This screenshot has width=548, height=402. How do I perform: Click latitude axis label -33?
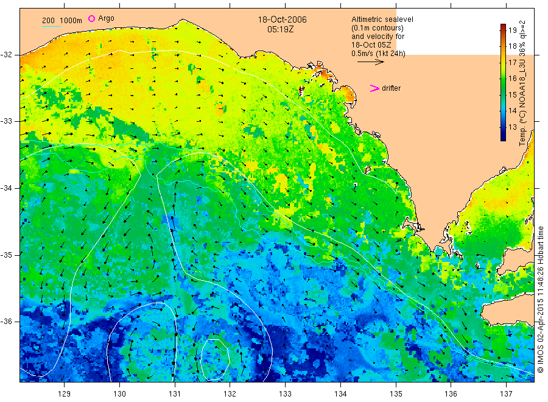(6, 121)
